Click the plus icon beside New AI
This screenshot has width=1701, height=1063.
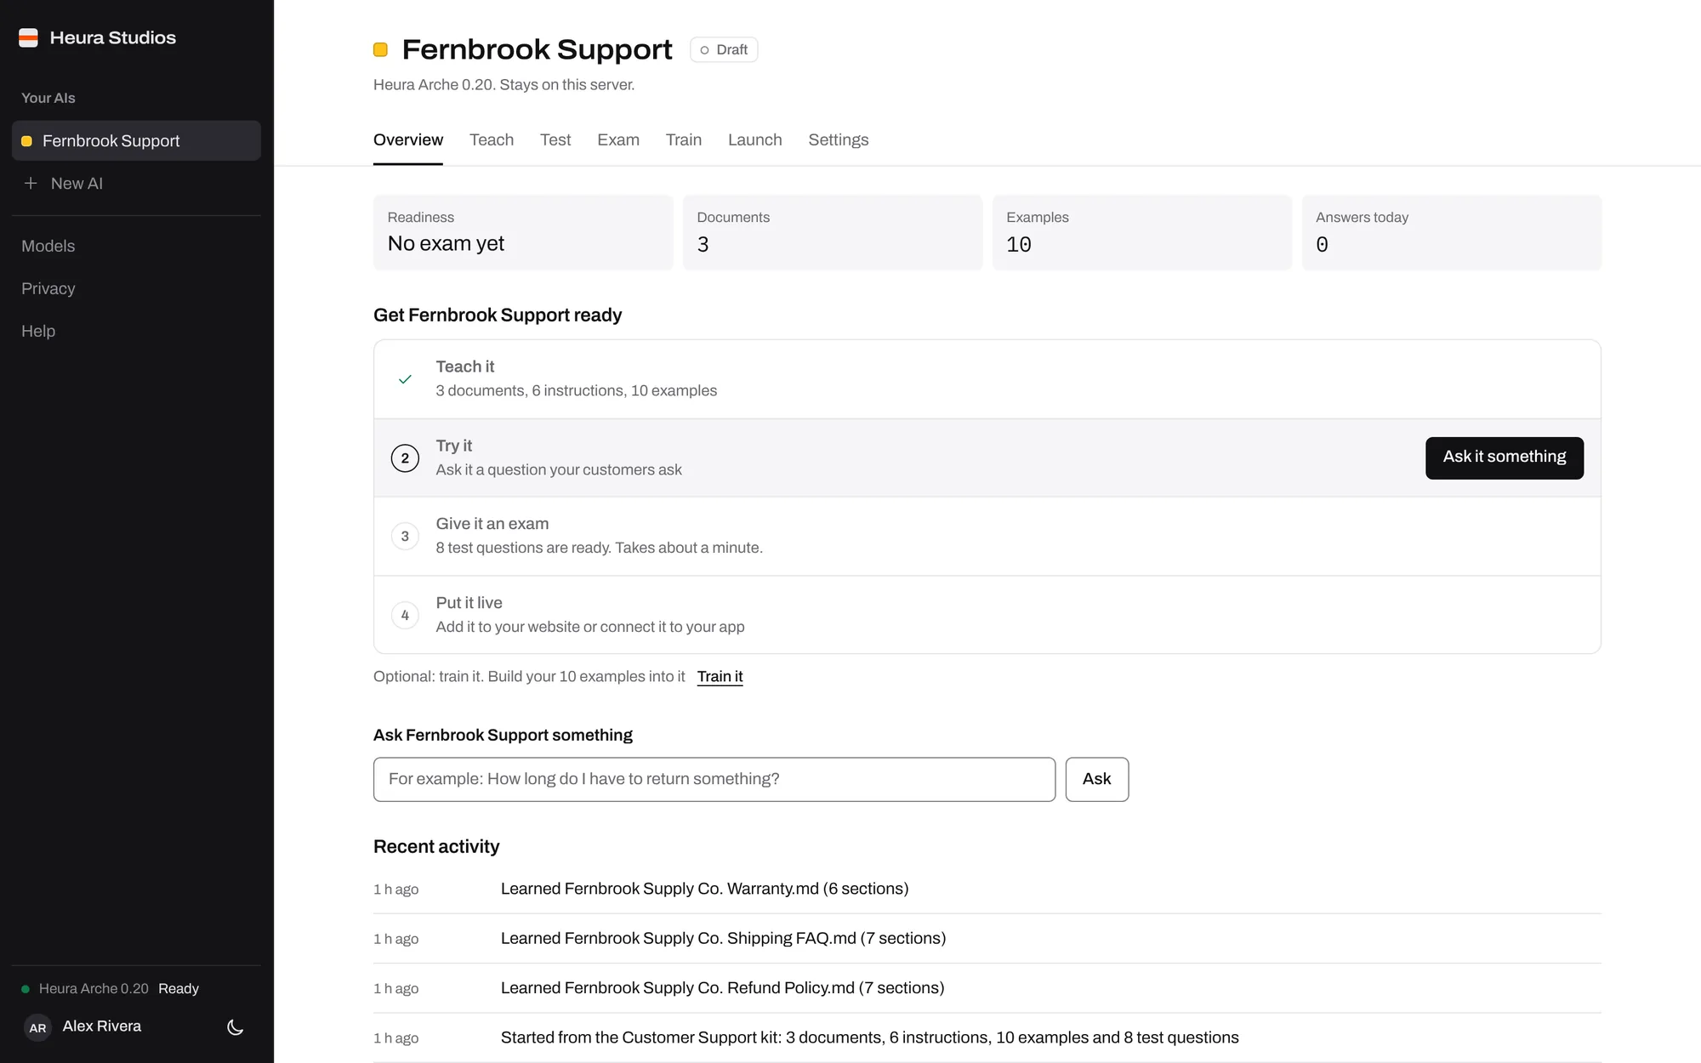point(31,183)
